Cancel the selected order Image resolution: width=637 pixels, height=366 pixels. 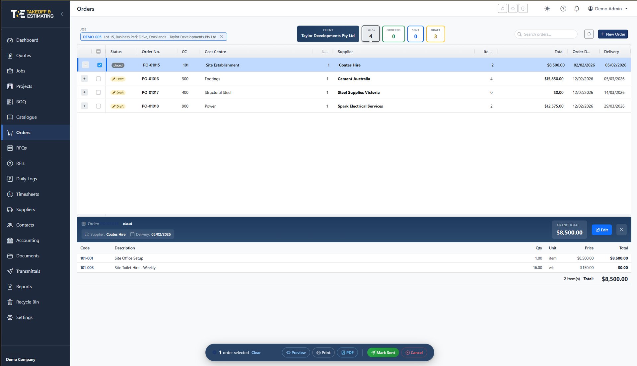click(414, 353)
